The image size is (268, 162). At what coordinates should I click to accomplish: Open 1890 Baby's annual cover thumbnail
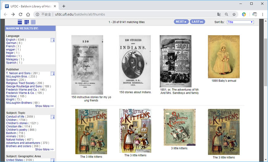(224, 57)
